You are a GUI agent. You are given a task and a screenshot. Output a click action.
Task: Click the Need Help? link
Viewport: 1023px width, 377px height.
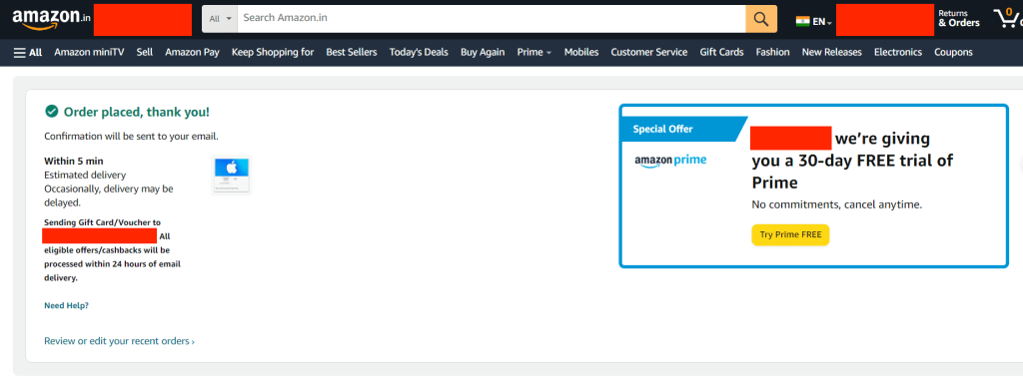pos(67,305)
